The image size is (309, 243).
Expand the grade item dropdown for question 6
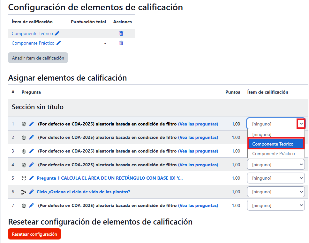tap(275, 192)
